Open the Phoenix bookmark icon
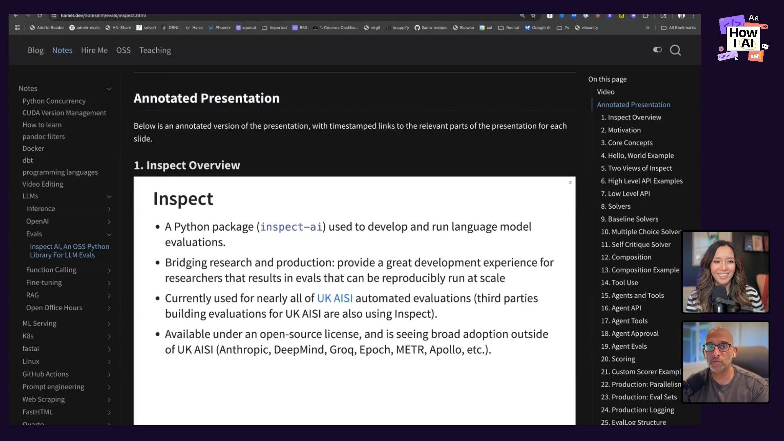 tap(211, 28)
